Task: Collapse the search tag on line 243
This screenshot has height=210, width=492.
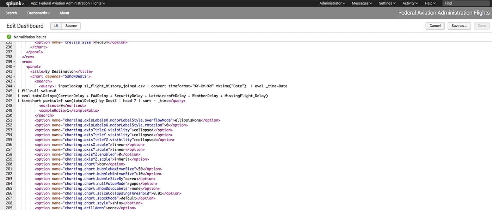Action: click(x=14, y=81)
